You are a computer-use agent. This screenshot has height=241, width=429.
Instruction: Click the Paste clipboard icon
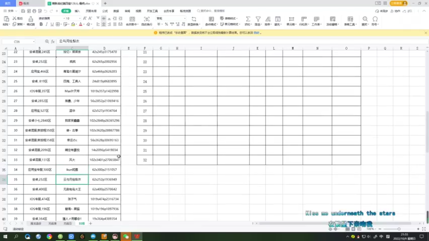(6, 19)
